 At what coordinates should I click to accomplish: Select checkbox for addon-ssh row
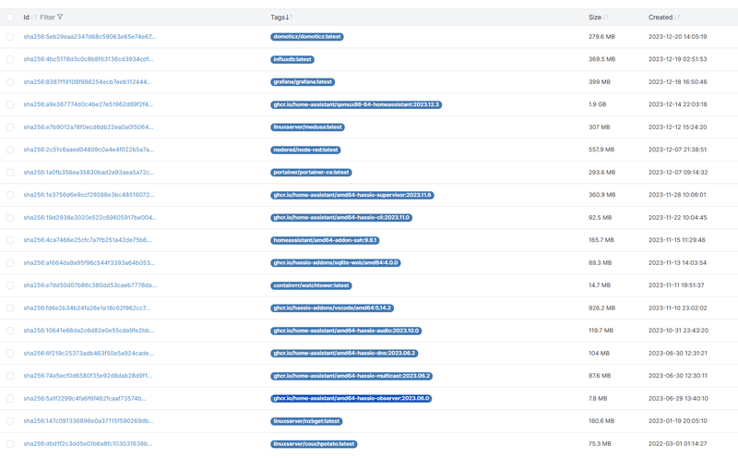(10, 240)
